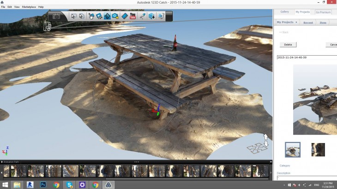Screen dimensions: 337x189
Task: Follow the Back link
Action: click(x=284, y=32)
